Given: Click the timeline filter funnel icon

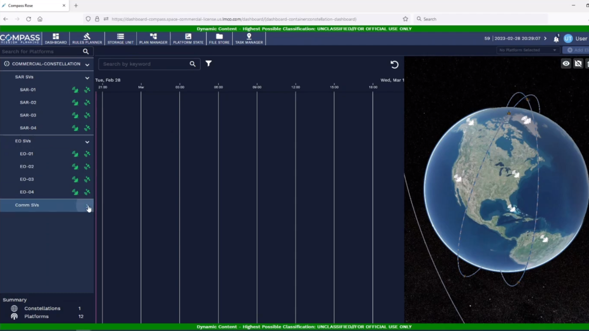Looking at the screenshot, I should [208, 64].
